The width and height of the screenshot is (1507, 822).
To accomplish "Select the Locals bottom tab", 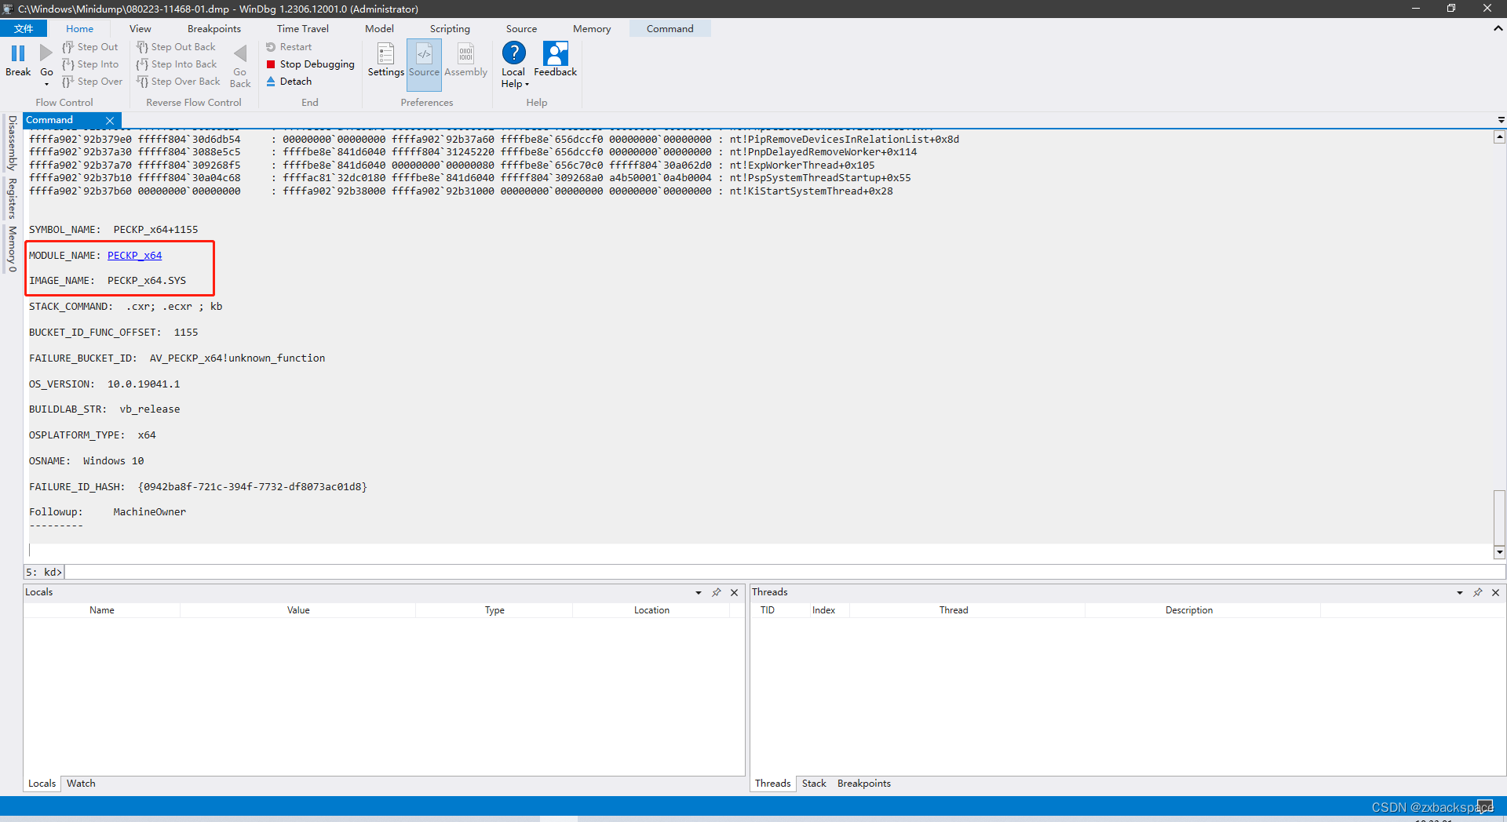I will [x=42, y=784].
